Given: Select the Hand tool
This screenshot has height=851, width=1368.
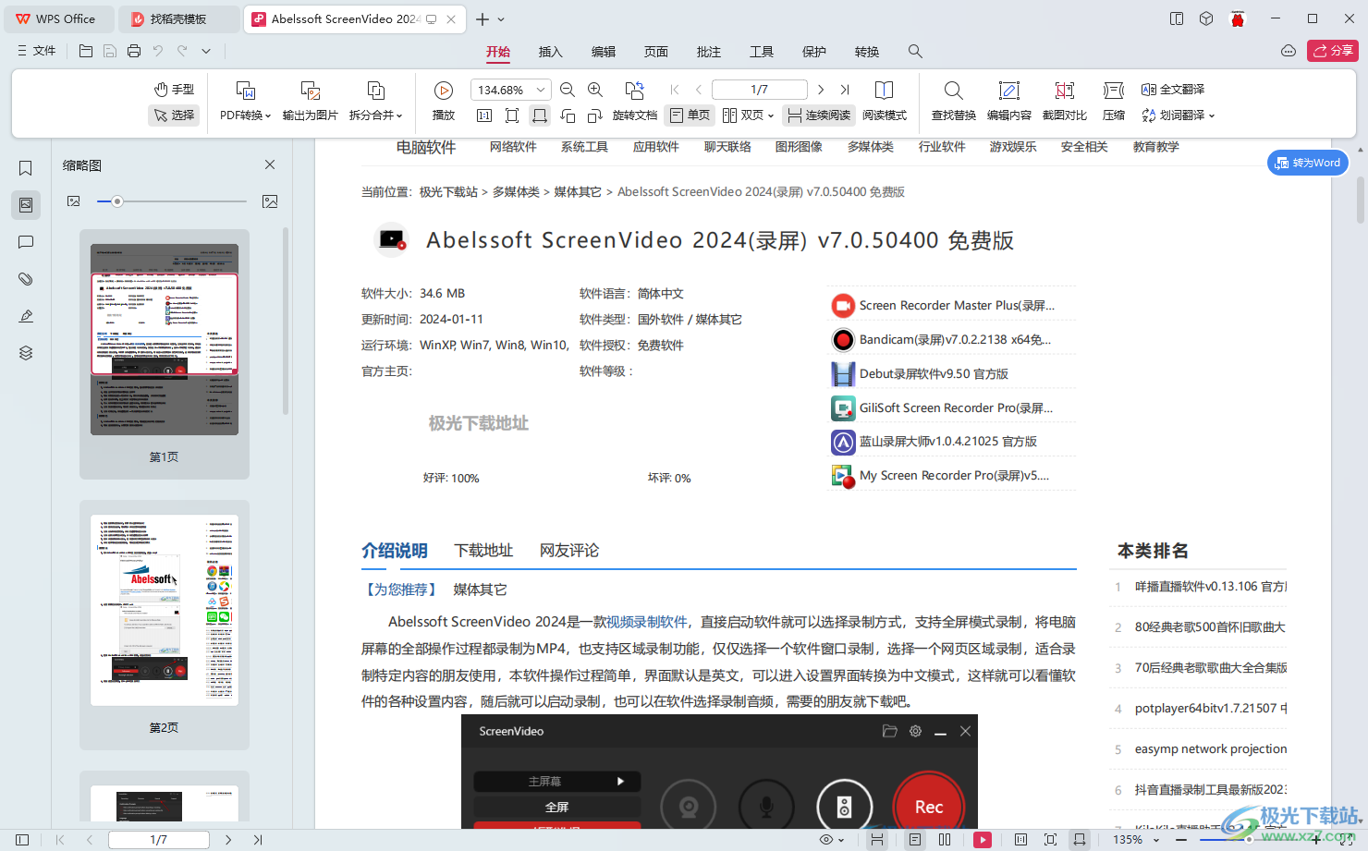Looking at the screenshot, I should click(x=175, y=89).
